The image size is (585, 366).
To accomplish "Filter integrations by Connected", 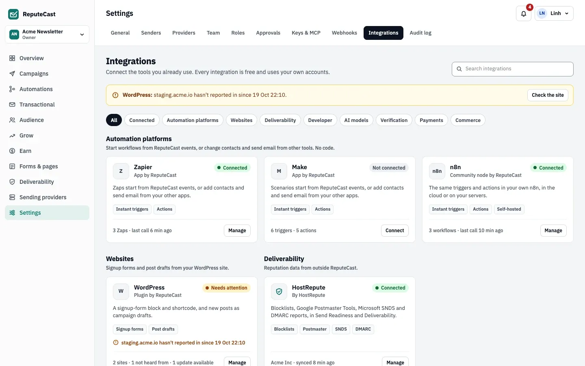I will (x=142, y=120).
